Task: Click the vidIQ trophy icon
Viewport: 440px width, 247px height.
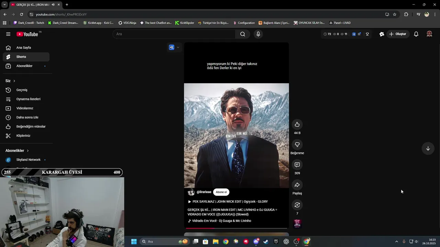Action: [367, 34]
